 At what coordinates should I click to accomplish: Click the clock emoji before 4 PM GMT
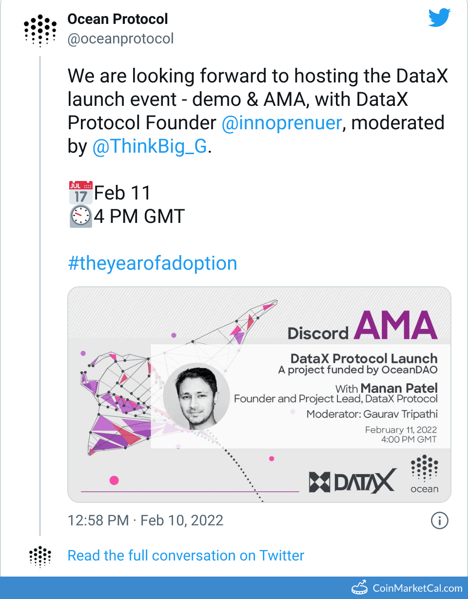coord(80,216)
